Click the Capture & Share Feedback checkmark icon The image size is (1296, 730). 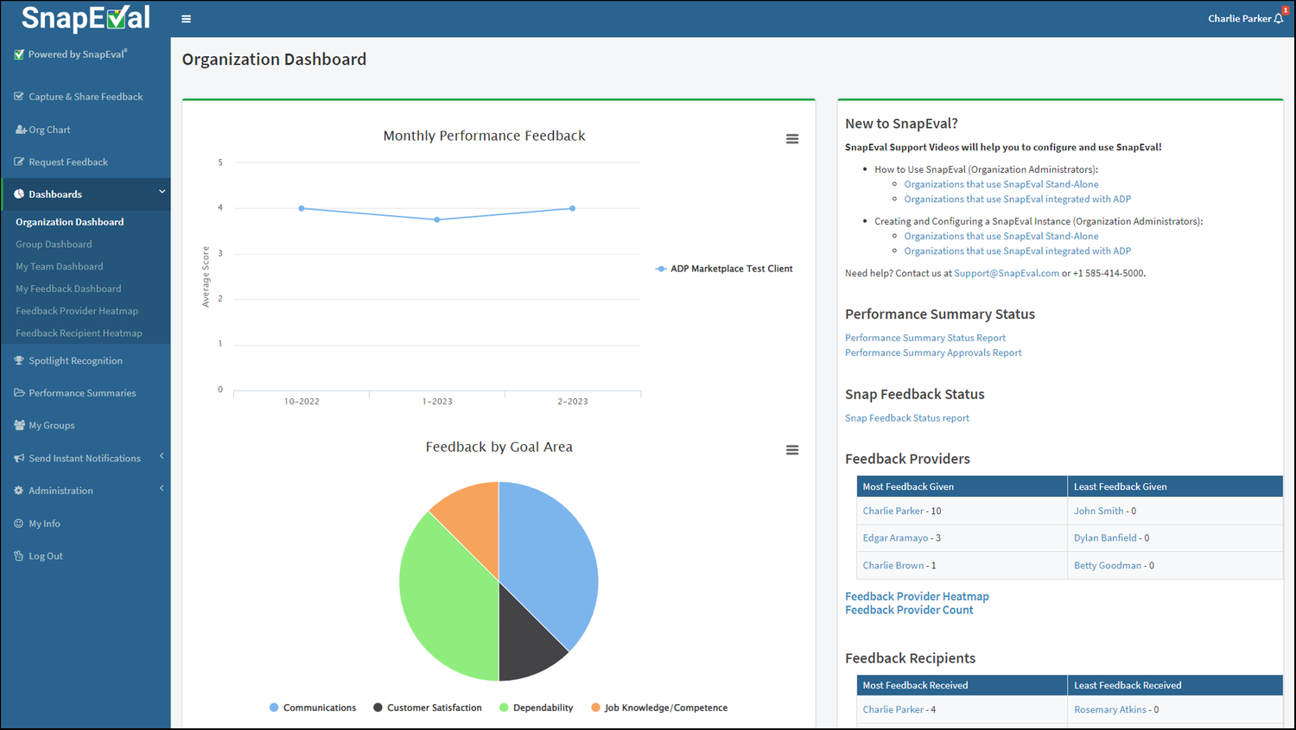click(x=19, y=96)
